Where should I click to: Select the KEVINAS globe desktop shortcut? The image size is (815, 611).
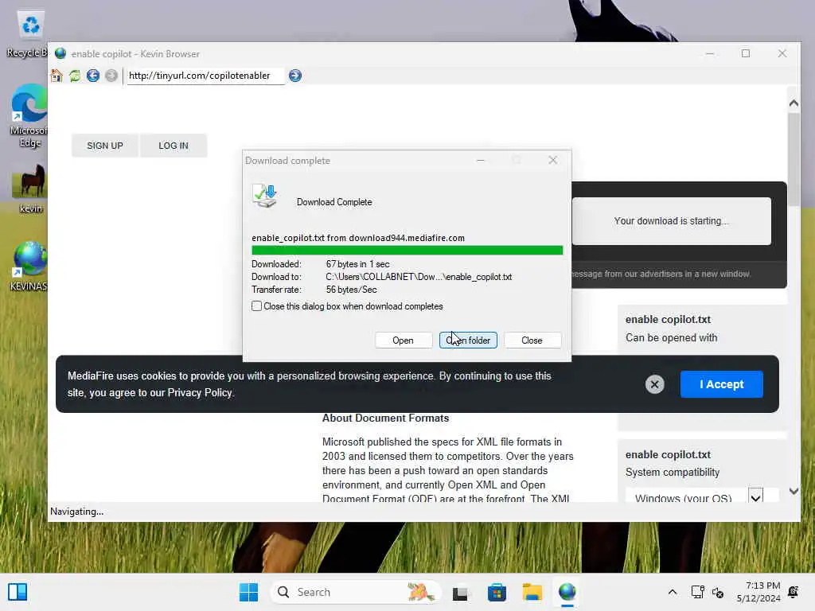(x=29, y=266)
